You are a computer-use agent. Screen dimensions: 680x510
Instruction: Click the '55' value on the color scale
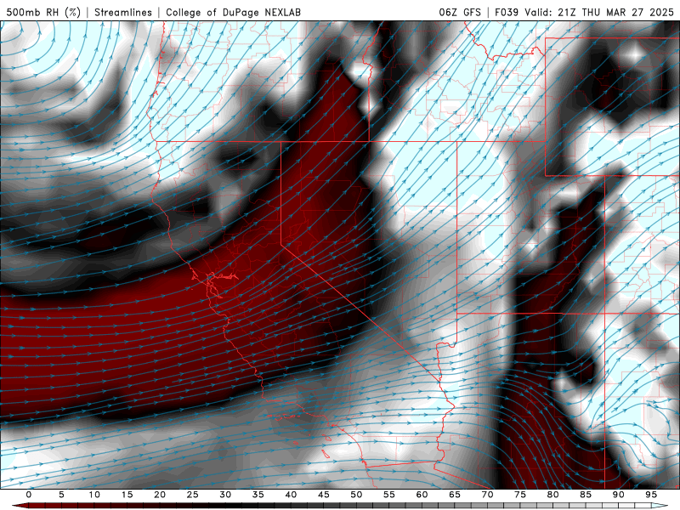pyautogui.click(x=389, y=495)
